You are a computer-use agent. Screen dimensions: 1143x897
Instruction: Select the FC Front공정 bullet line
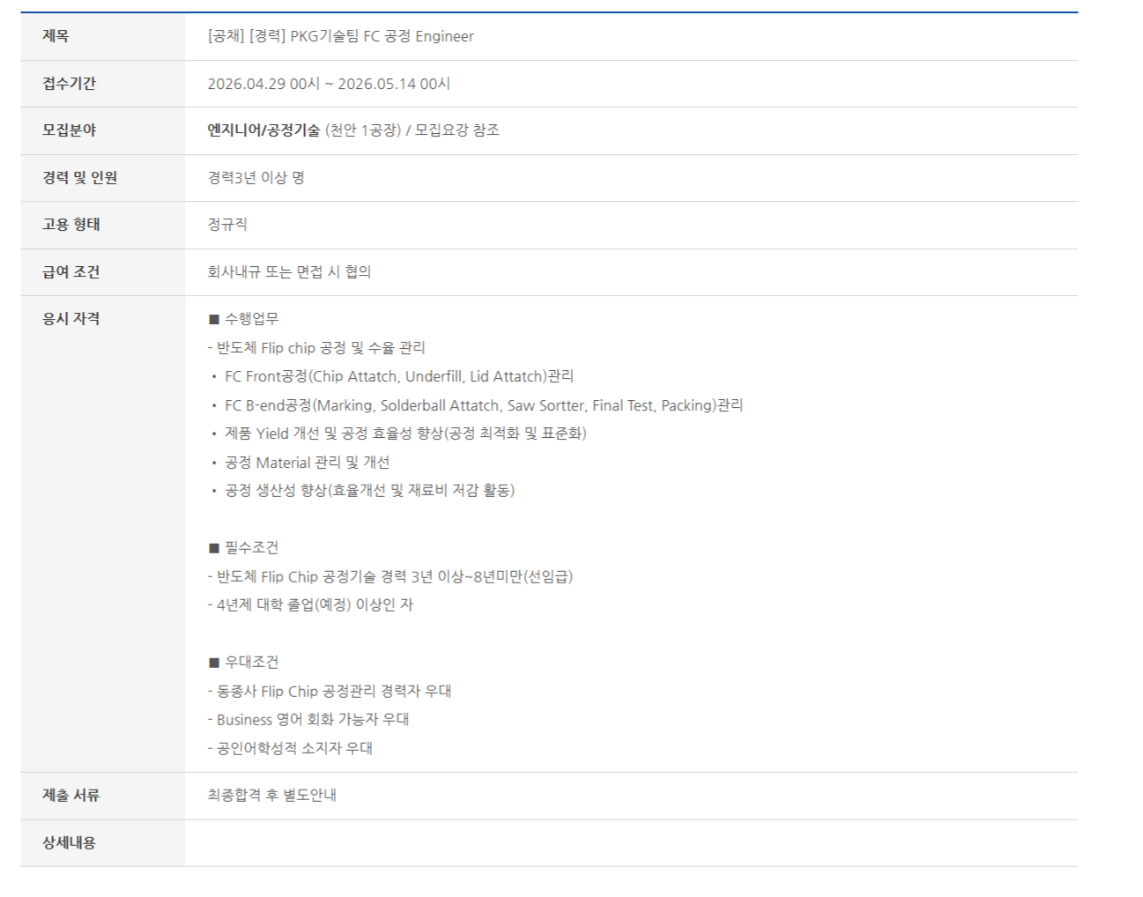[398, 376]
